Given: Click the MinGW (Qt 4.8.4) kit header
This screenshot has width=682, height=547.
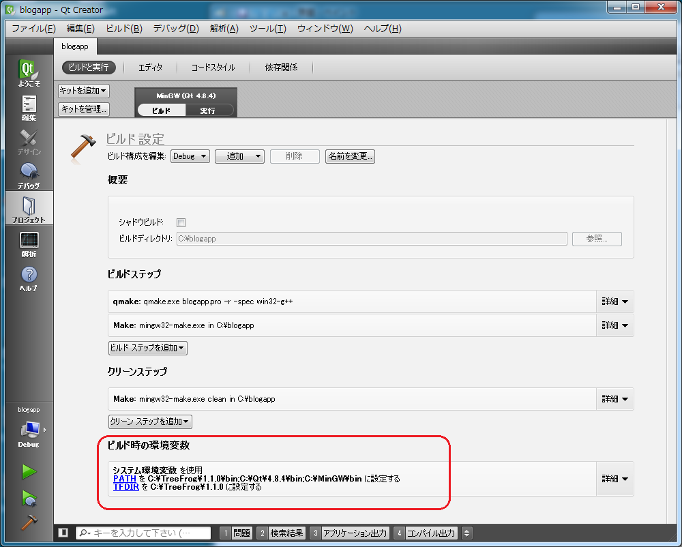Looking at the screenshot, I should [x=186, y=95].
